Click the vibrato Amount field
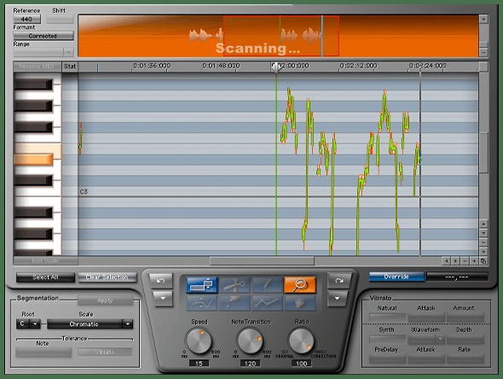Screen dimensions: 503x379 pos(465,318)
